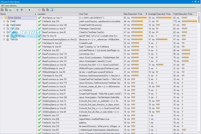Click the vertical scrollbar thumb

click(199, 19)
